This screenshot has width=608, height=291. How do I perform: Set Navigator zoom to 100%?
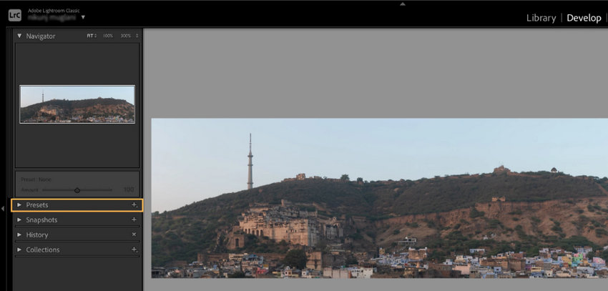[108, 36]
